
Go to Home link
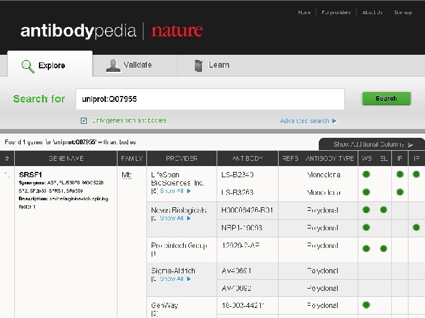(304, 12)
